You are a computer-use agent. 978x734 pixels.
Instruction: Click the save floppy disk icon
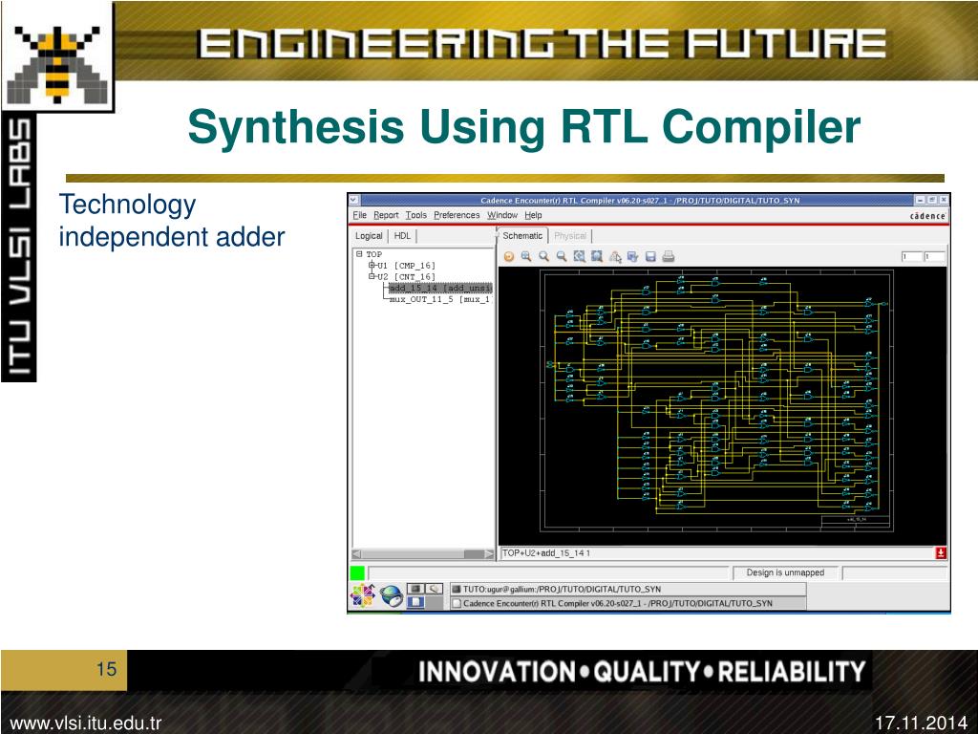[650, 256]
